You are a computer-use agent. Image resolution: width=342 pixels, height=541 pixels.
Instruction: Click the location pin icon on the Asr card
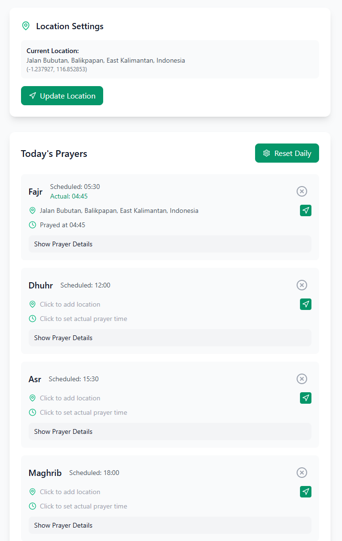pos(32,398)
